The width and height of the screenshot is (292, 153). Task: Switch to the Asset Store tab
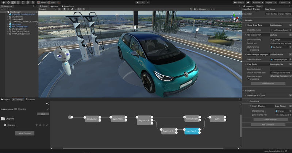point(68,6)
